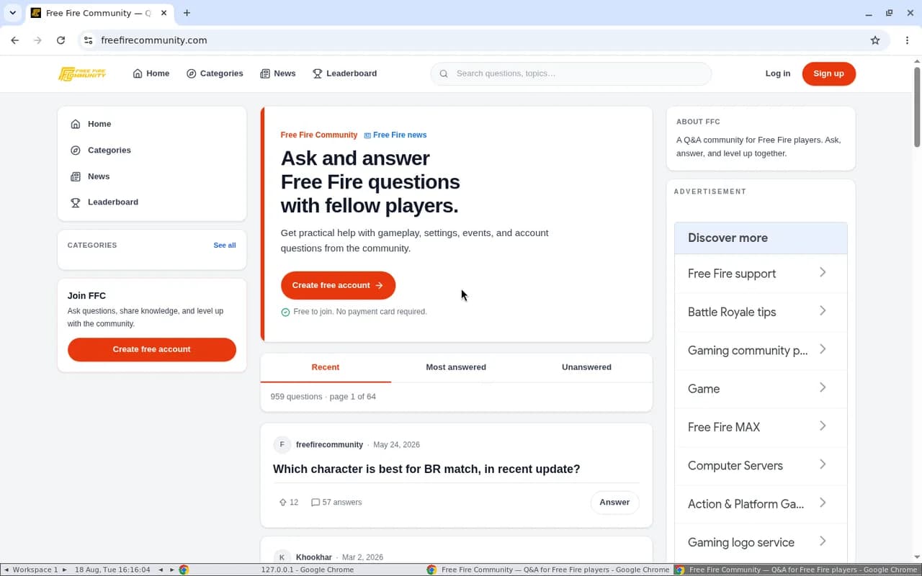The image size is (922, 576).
Task: Open the Khookhar author profile link
Action: click(x=314, y=557)
